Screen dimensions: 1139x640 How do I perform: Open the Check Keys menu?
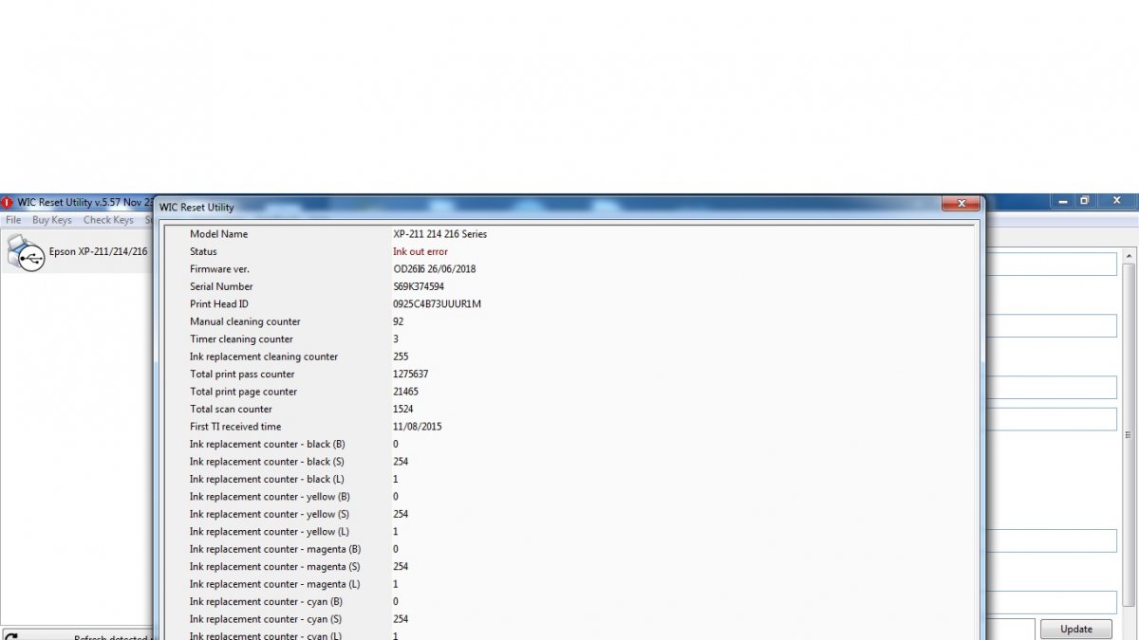108,220
